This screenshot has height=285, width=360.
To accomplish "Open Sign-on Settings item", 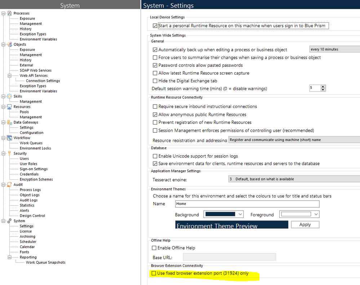I will [x=34, y=169].
